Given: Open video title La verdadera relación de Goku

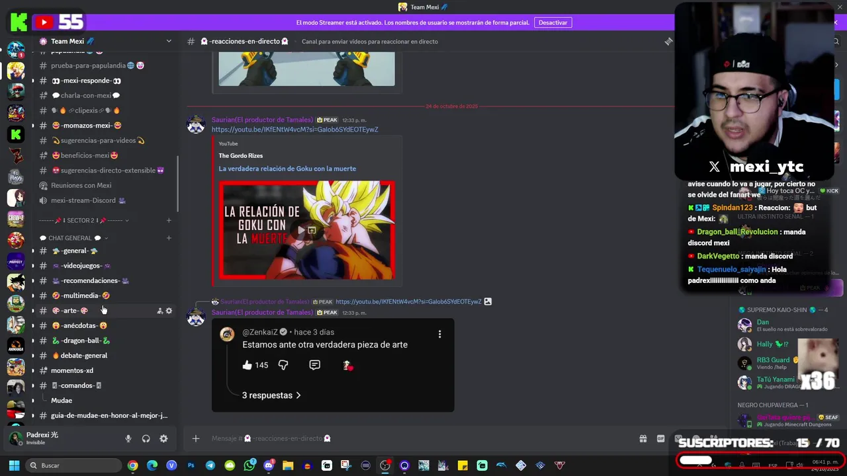Looking at the screenshot, I should (x=287, y=169).
